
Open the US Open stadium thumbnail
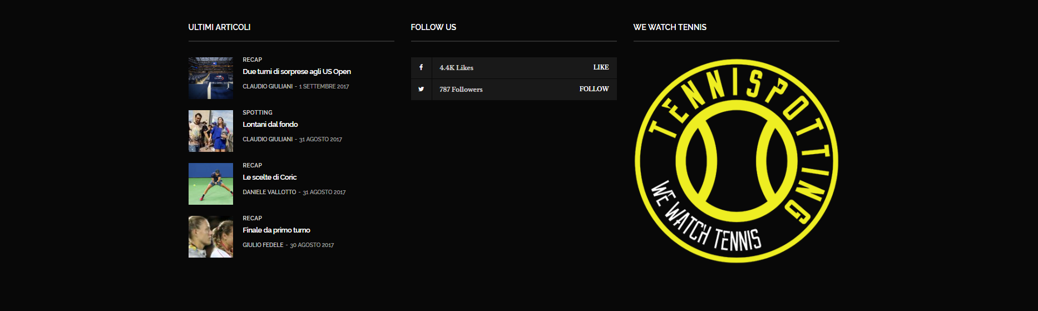click(x=211, y=78)
